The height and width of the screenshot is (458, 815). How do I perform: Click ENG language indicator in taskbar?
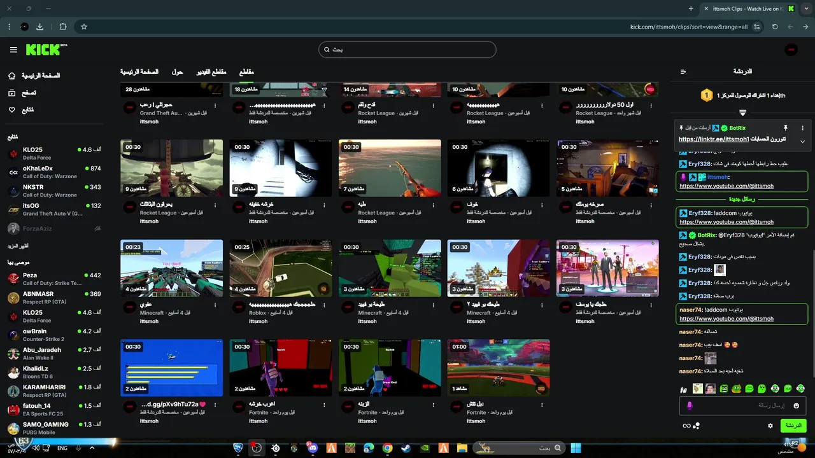pyautogui.click(x=62, y=448)
